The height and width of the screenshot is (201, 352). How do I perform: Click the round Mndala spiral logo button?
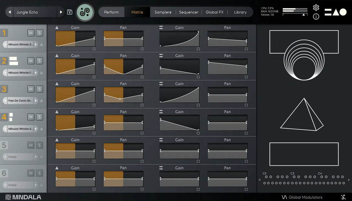[x=85, y=12]
